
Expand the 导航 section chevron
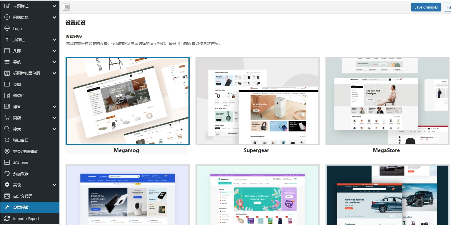(x=54, y=62)
